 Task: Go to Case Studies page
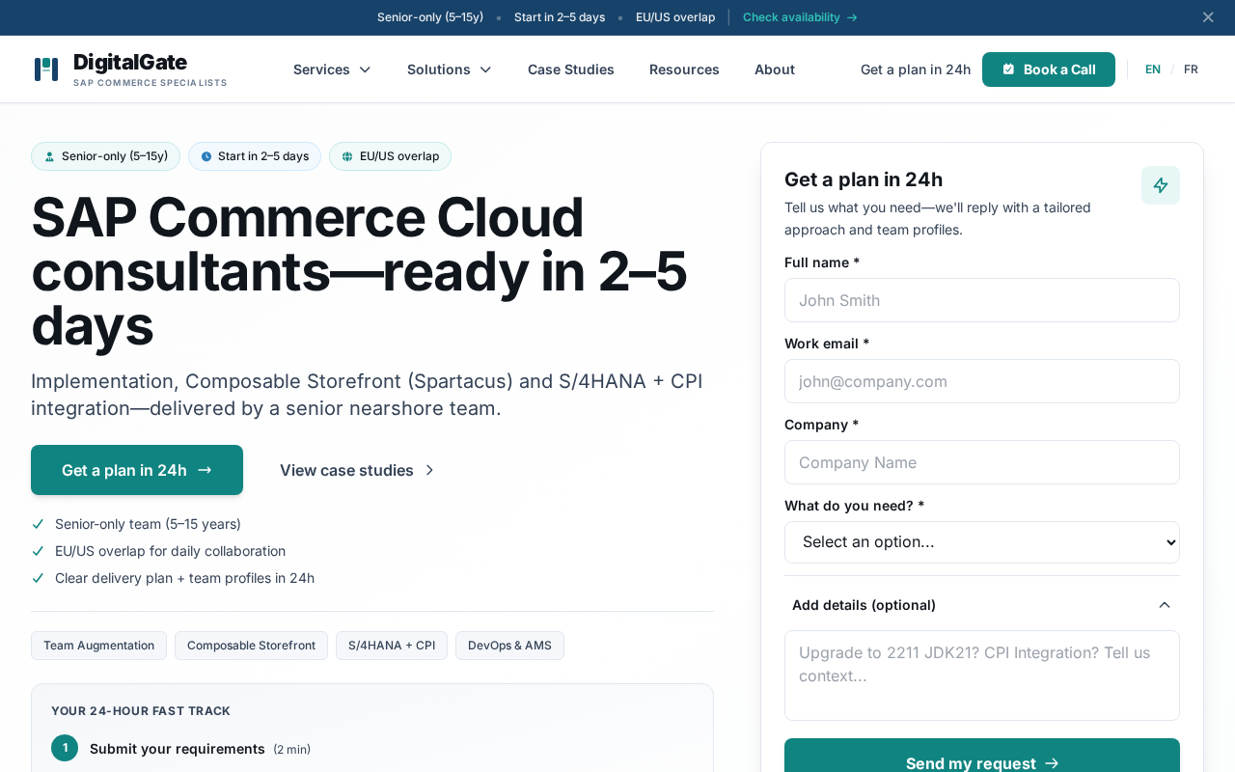click(x=570, y=69)
